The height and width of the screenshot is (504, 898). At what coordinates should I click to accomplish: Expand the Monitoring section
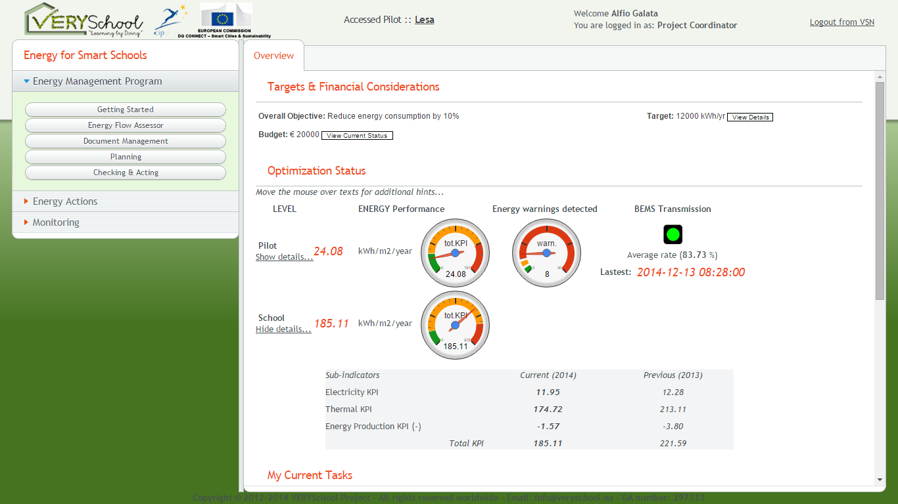tap(56, 222)
